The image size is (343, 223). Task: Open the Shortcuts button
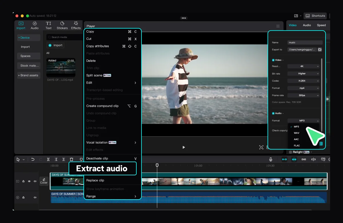coord(315,16)
